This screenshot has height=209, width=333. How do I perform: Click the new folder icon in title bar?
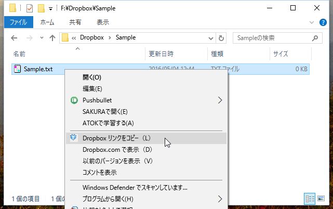pos(41,8)
